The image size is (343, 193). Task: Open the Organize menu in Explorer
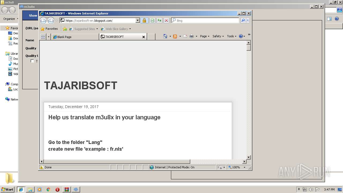click(10, 19)
